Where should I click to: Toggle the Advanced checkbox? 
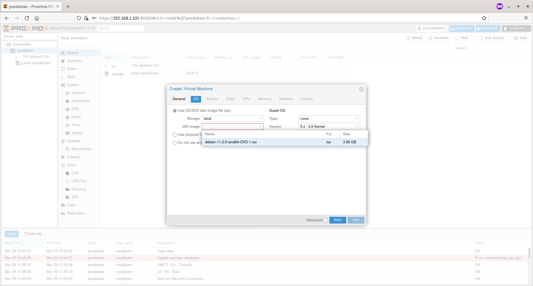click(326, 220)
